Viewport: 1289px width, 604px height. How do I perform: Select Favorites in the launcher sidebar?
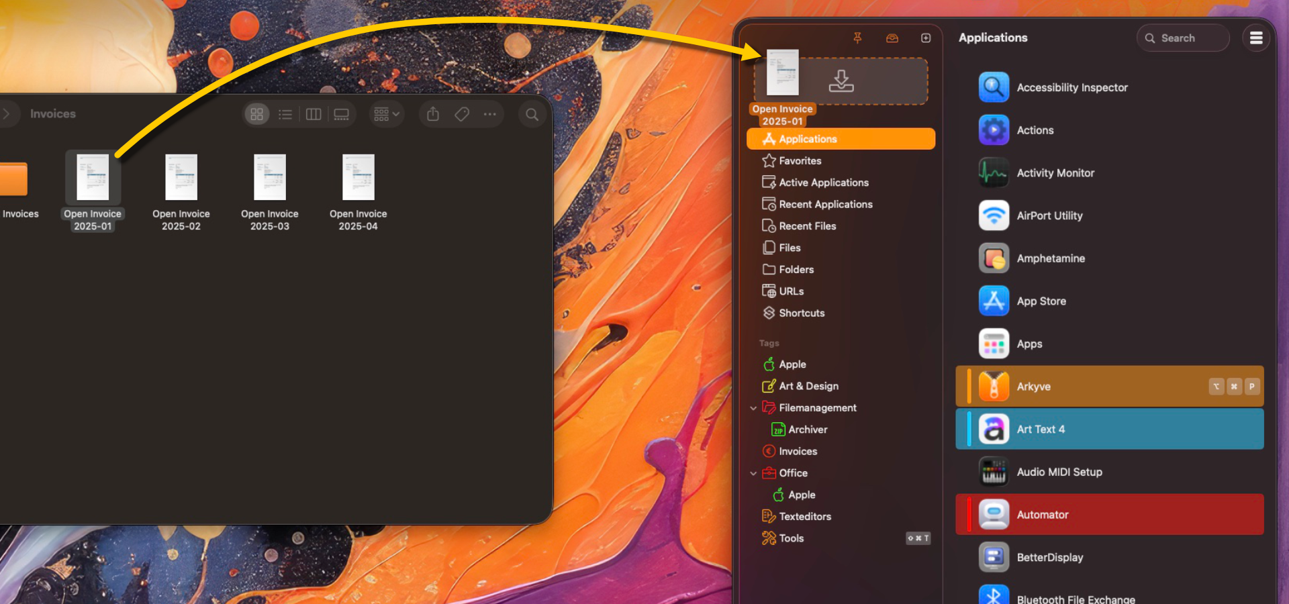click(x=800, y=161)
